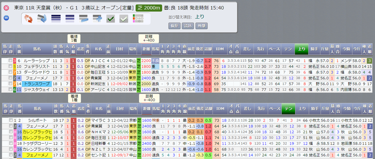Open the 着順 1着 filter chip above lower table

tap(74, 98)
